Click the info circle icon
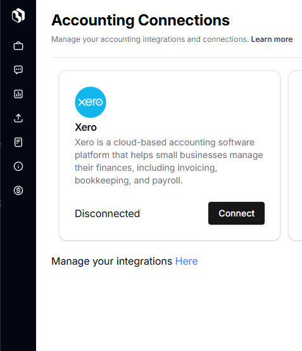Viewport: 302px width, 351px height. pyautogui.click(x=18, y=166)
